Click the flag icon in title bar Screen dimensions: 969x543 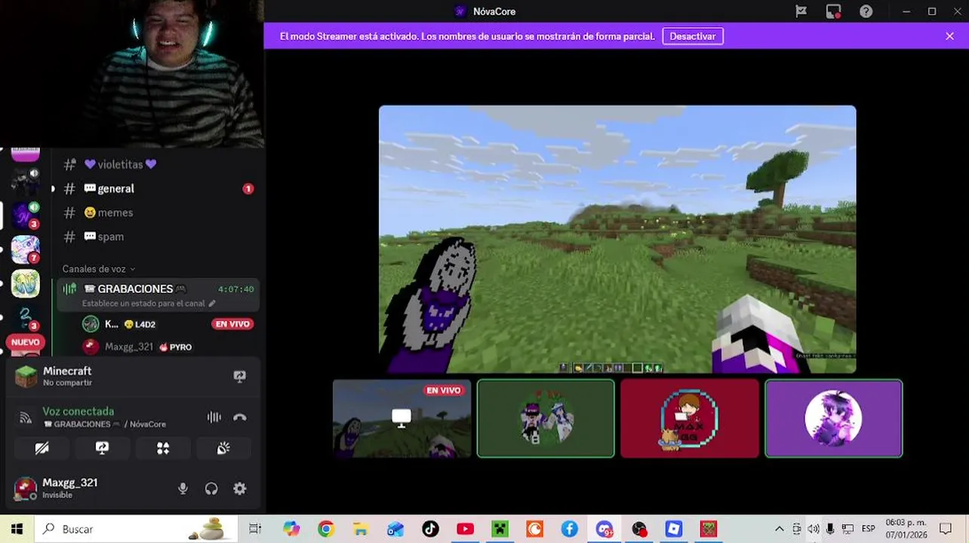point(801,11)
